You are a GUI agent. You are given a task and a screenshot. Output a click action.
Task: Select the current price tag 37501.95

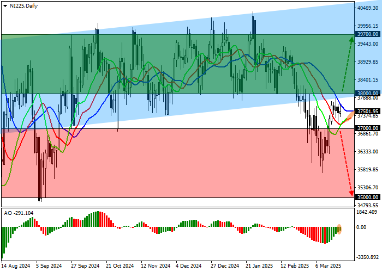[x=367, y=111]
